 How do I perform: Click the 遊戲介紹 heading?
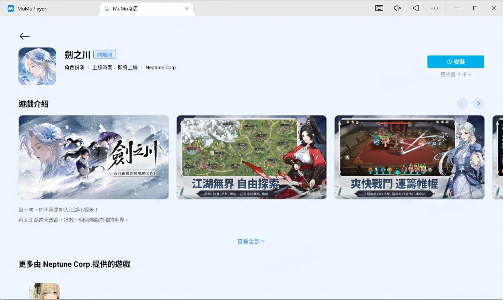pyautogui.click(x=33, y=104)
